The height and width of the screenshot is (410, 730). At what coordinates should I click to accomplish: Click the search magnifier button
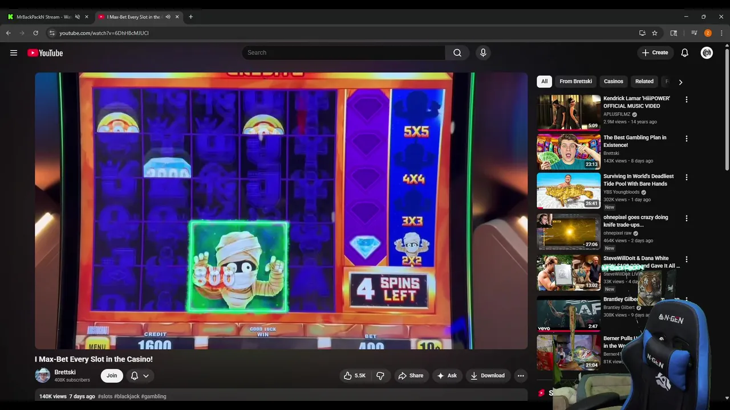(457, 53)
